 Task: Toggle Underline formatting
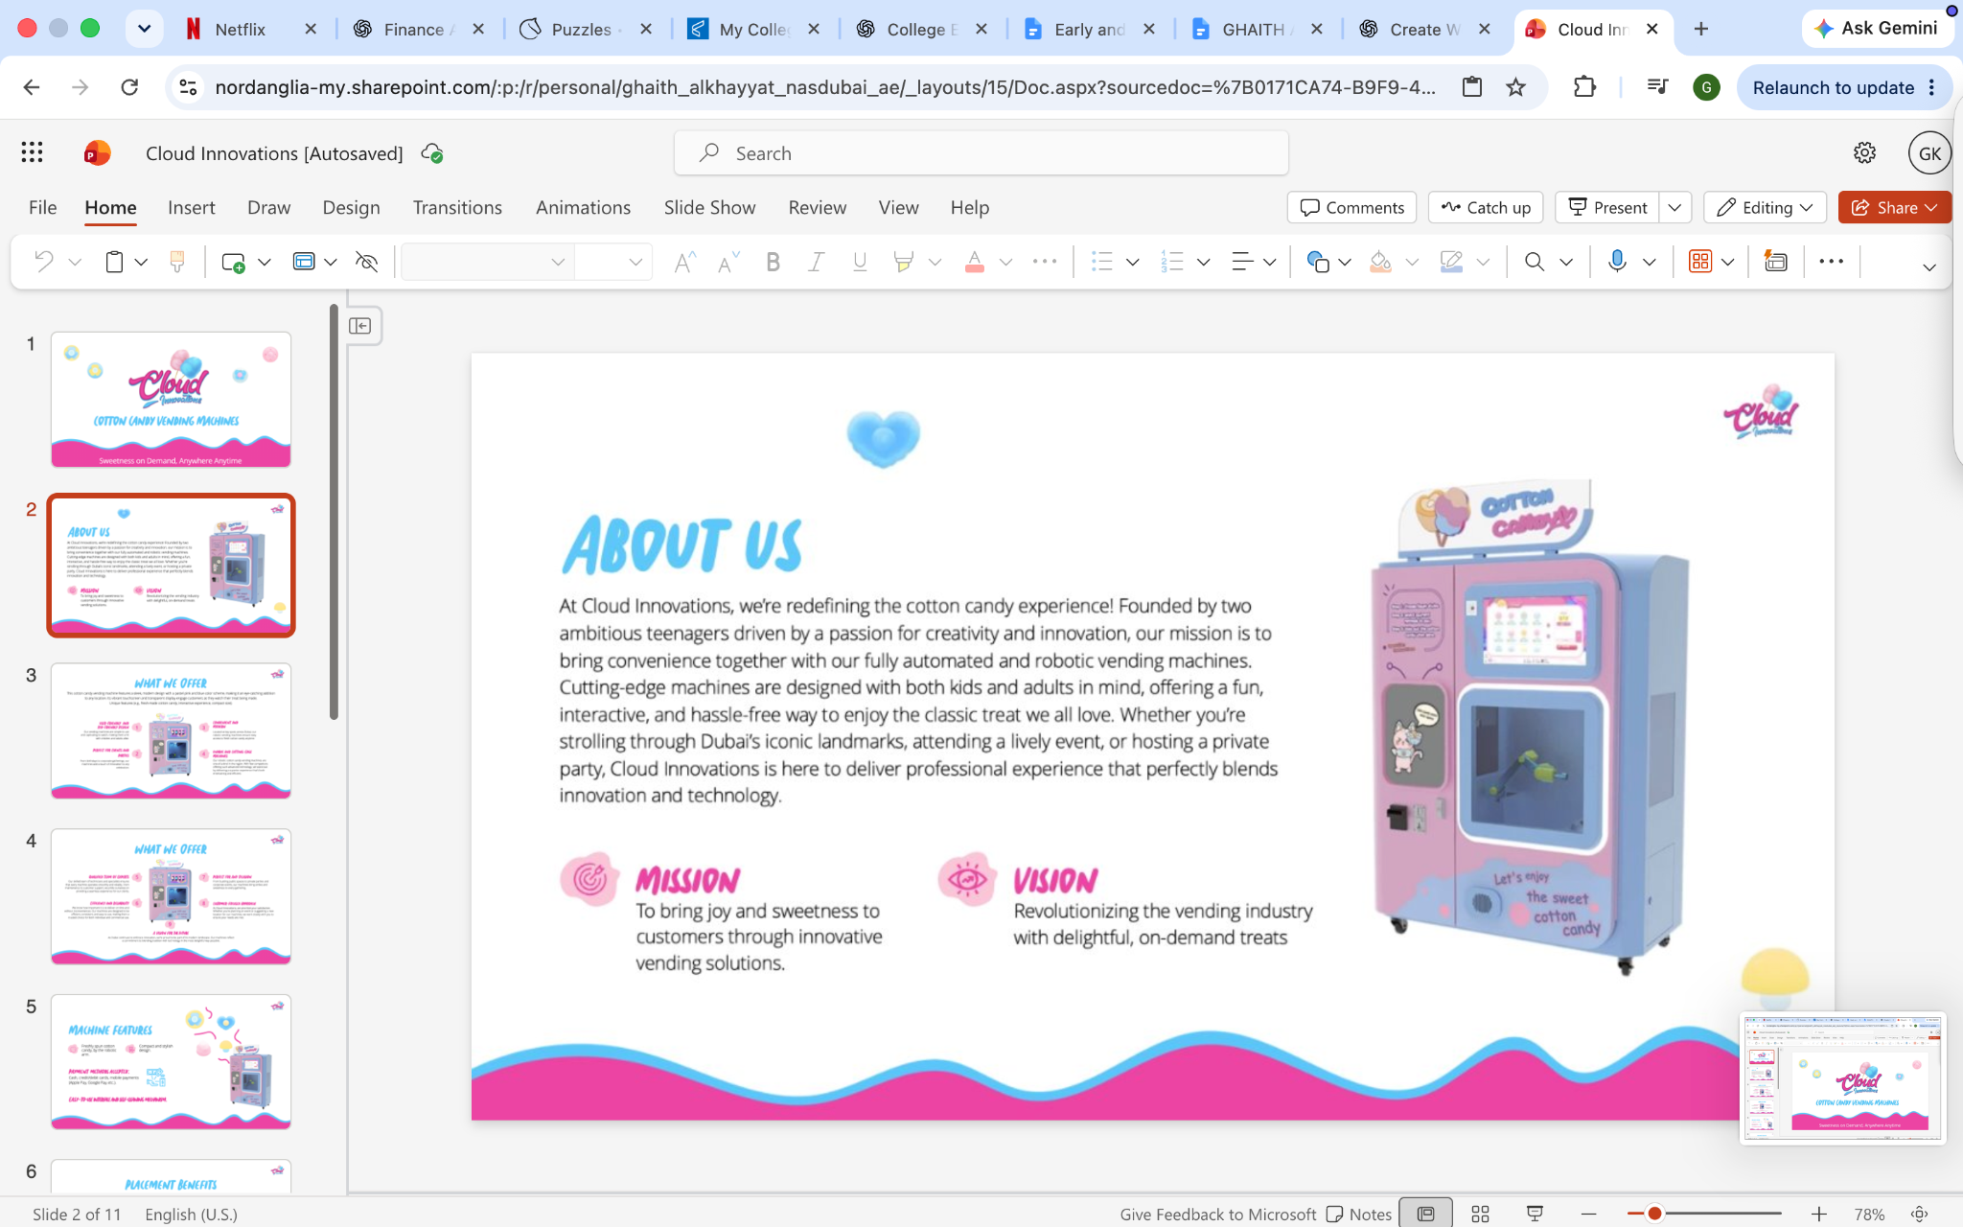click(860, 262)
